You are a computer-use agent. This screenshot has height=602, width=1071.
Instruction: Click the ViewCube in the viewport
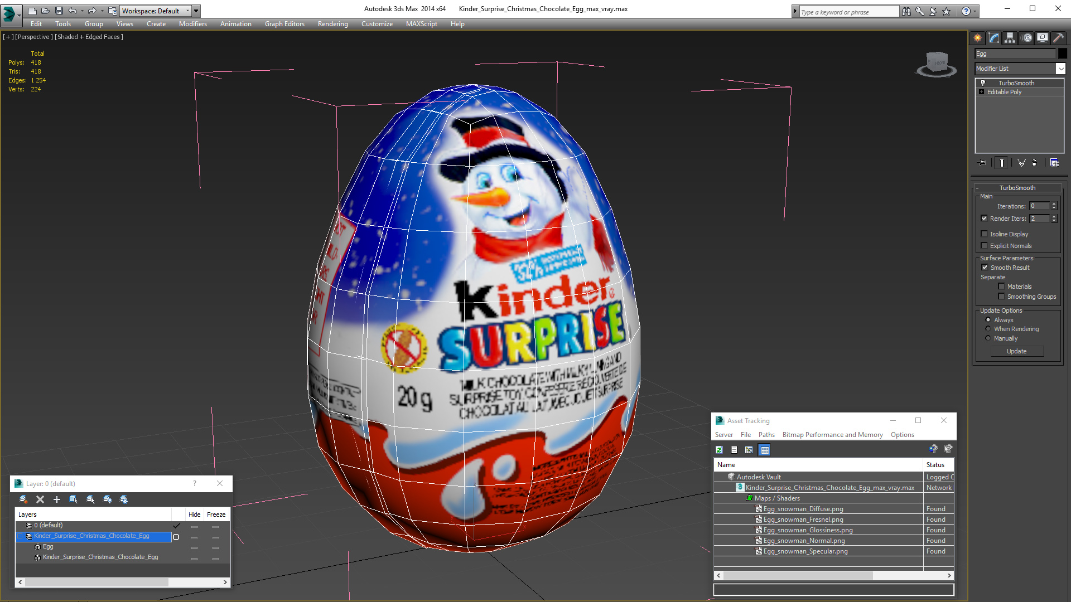(x=937, y=64)
